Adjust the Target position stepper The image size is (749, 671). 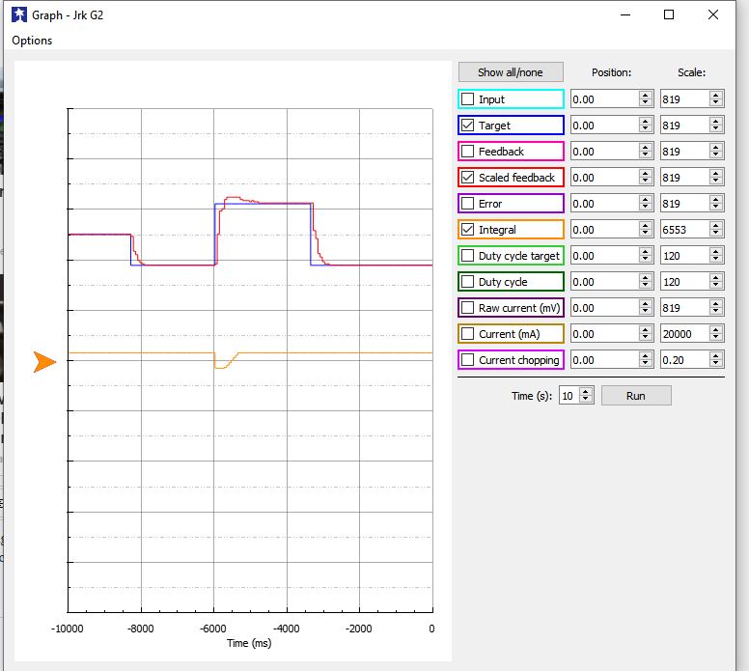[x=646, y=126]
